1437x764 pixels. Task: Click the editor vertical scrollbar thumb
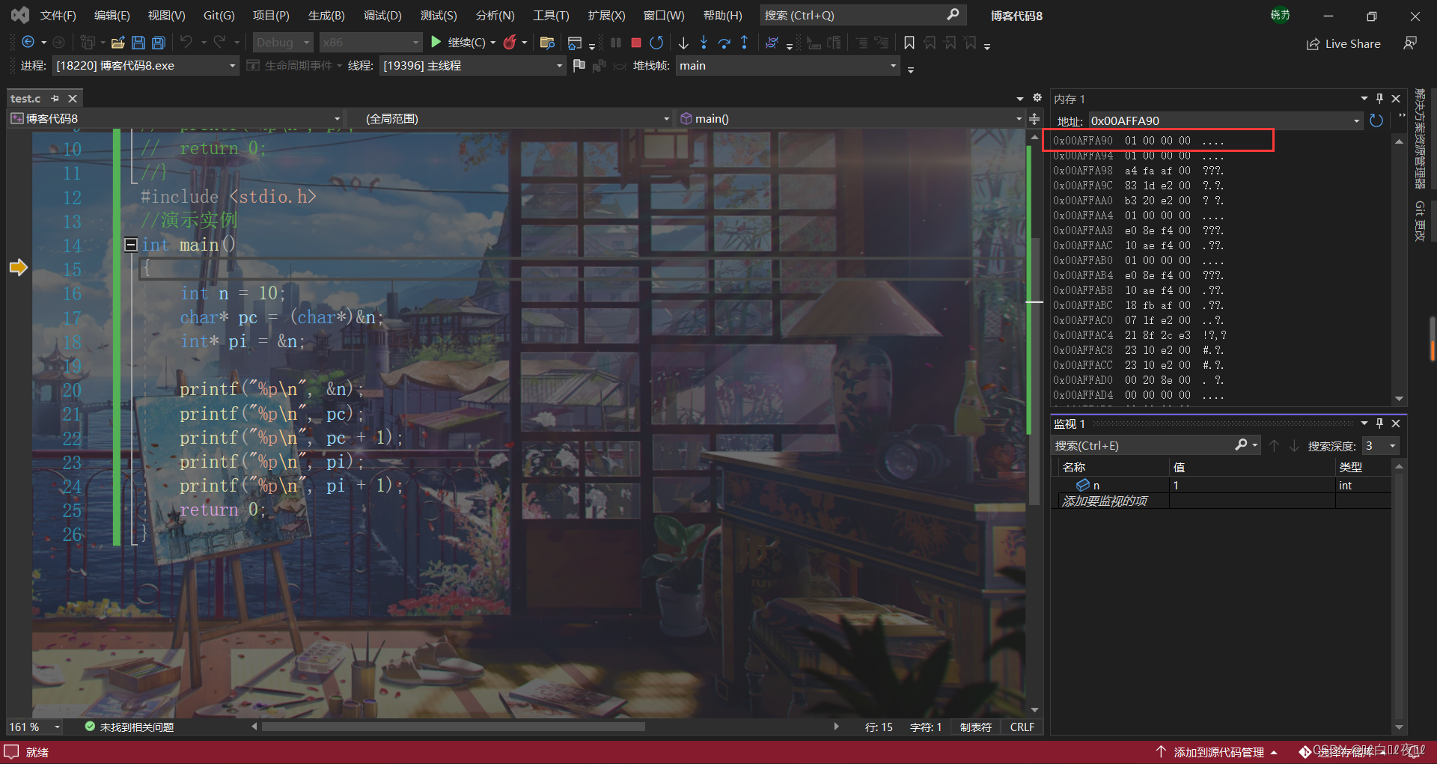point(1035,370)
